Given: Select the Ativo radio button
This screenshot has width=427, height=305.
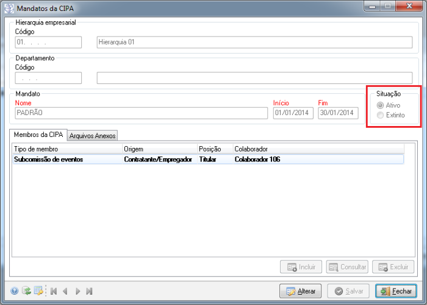Looking at the screenshot, I should [381, 105].
